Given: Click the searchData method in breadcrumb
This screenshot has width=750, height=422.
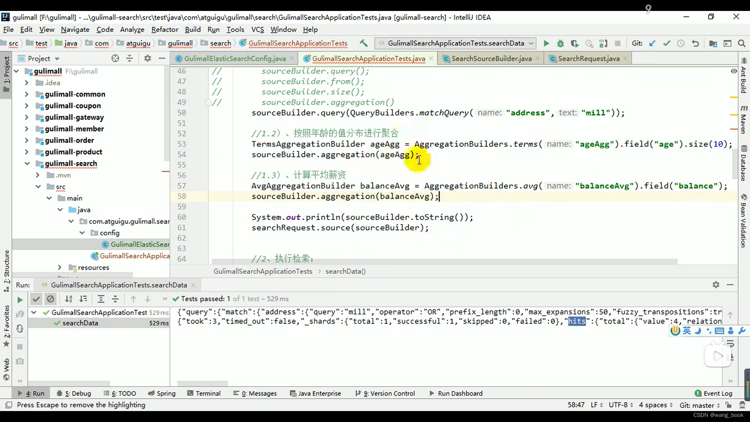Looking at the screenshot, I should pyautogui.click(x=345, y=272).
